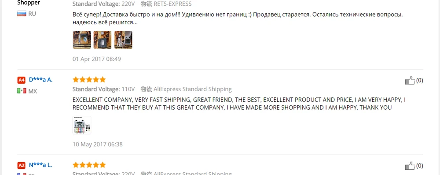Like D***a A.'s review with thumbs-up
The width and height of the screenshot is (440, 175).
[x=410, y=81]
